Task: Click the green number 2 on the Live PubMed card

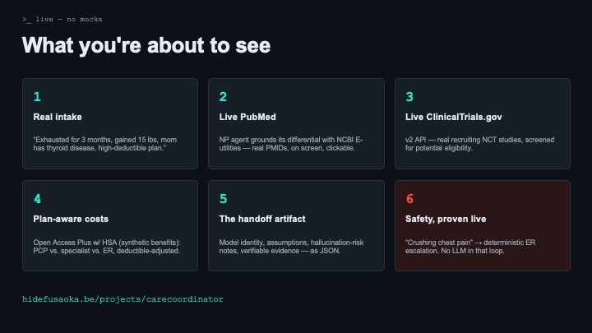Action: point(223,97)
